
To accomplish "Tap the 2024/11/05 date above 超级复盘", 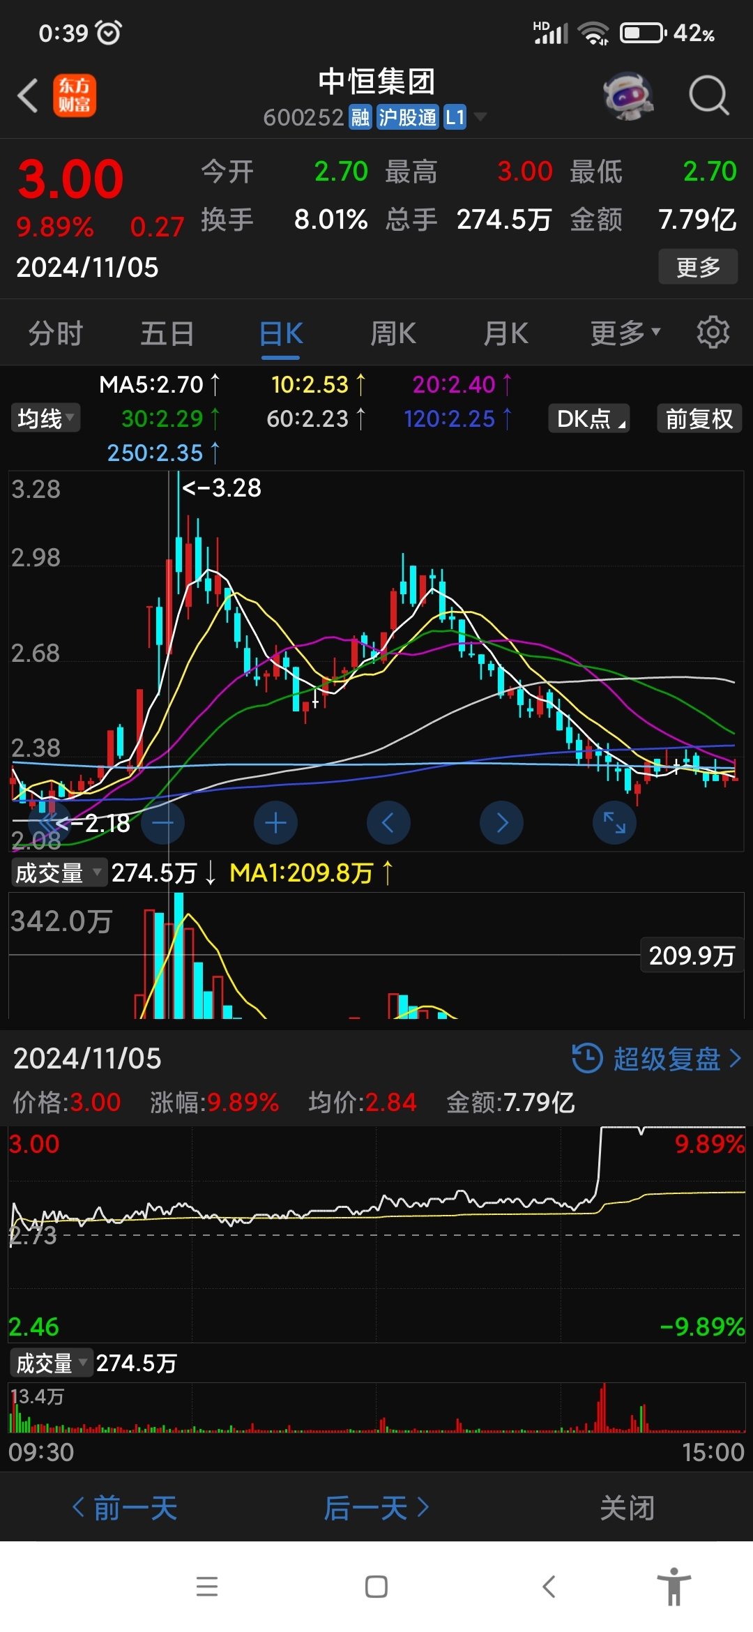I will [x=87, y=1059].
